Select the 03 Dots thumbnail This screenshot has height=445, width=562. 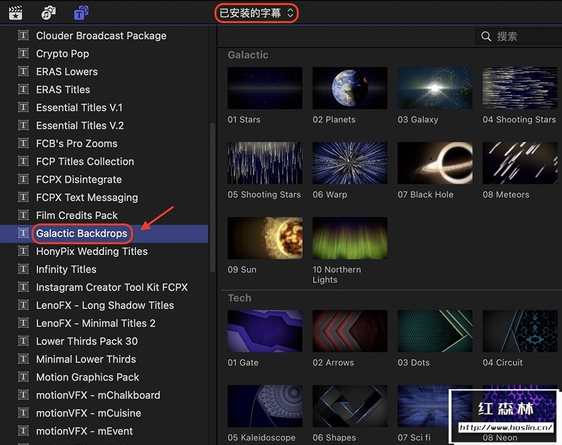[x=435, y=331]
